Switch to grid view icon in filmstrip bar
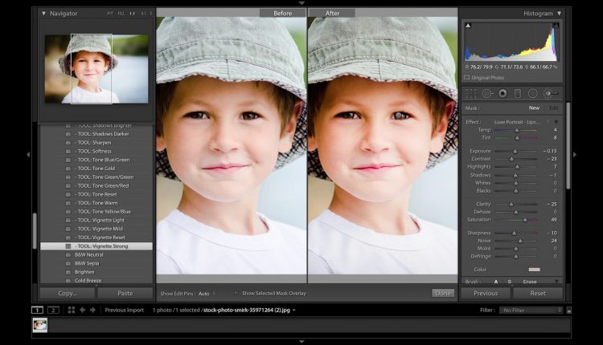 coord(71,310)
